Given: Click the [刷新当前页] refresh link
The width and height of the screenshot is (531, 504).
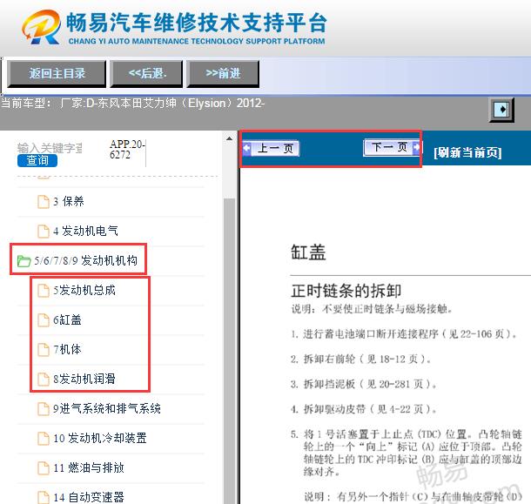Looking at the screenshot, I should [467, 152].
